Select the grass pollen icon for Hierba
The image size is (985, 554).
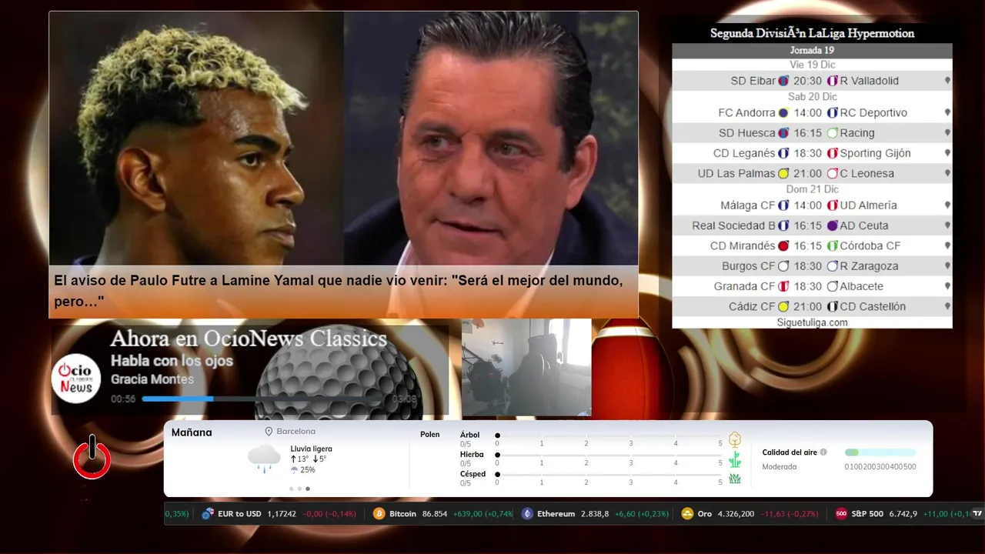tap(734, 459)
